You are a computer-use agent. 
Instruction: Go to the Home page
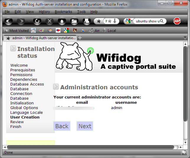(62, 21)
